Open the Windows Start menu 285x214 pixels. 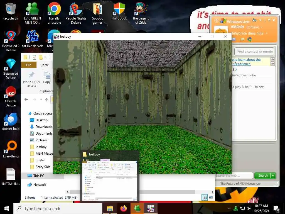[x=7, y=208]
